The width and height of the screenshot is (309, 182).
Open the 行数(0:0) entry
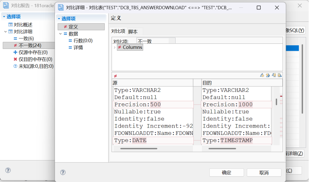[83, 41]
